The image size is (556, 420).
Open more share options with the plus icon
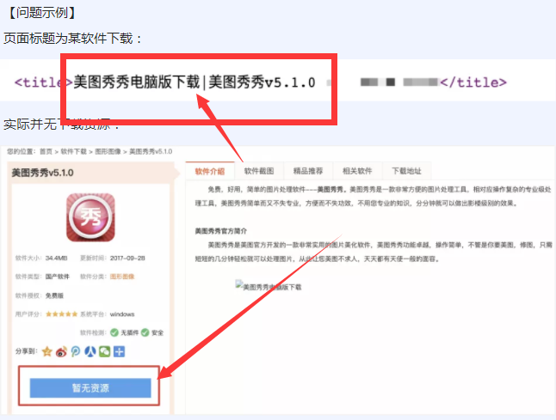click(x=119, y=351)
